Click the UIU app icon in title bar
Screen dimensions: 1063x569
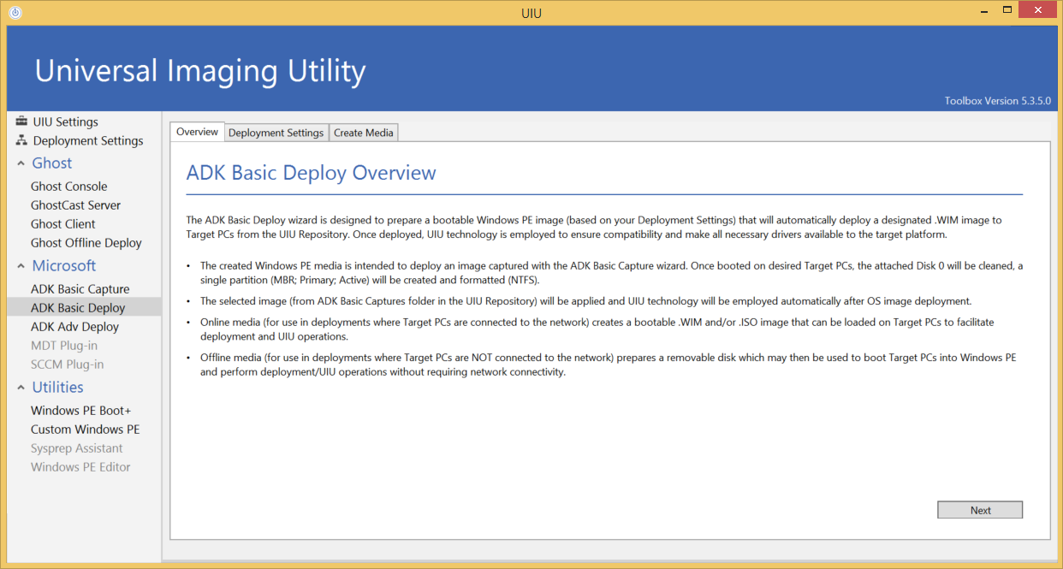[15, 13]
